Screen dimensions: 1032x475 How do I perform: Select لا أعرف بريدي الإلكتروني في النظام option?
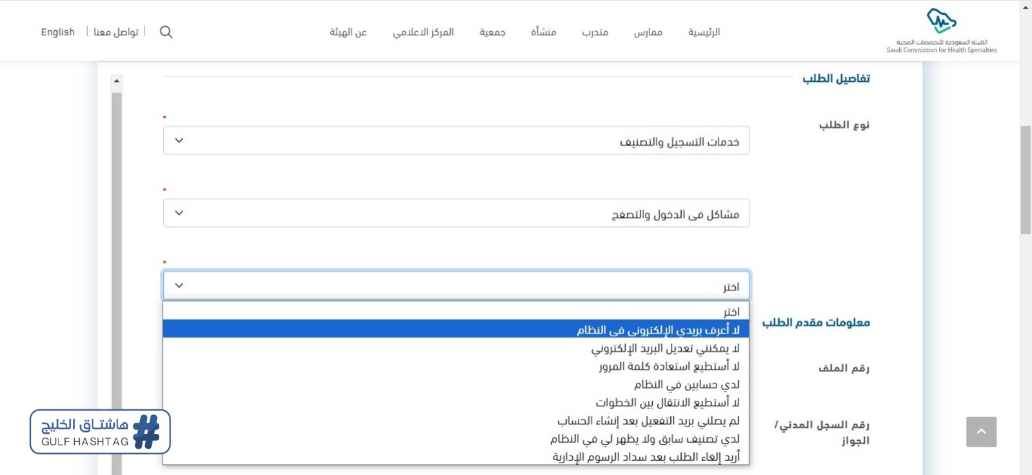pos(657,329)
